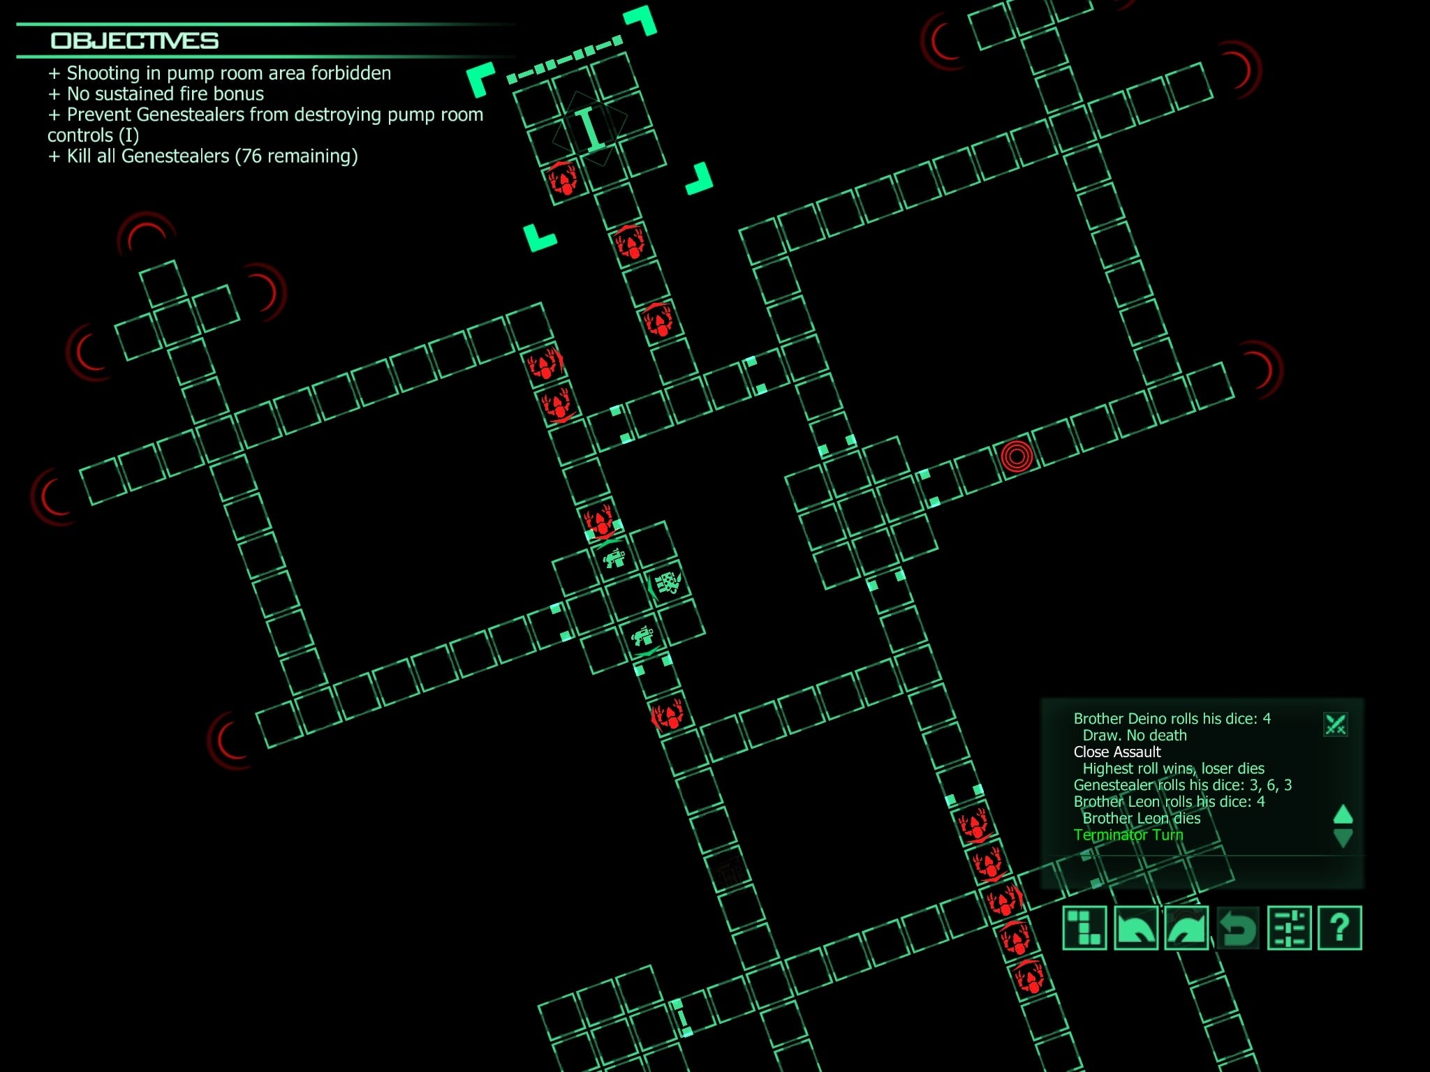Open help with the question mark button
The width and height of the screenshot is (1430, 1072).
[x=1339, y=928]
